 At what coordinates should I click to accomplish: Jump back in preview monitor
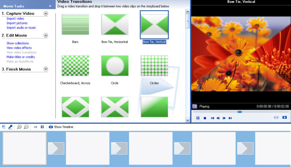(212, 118)
